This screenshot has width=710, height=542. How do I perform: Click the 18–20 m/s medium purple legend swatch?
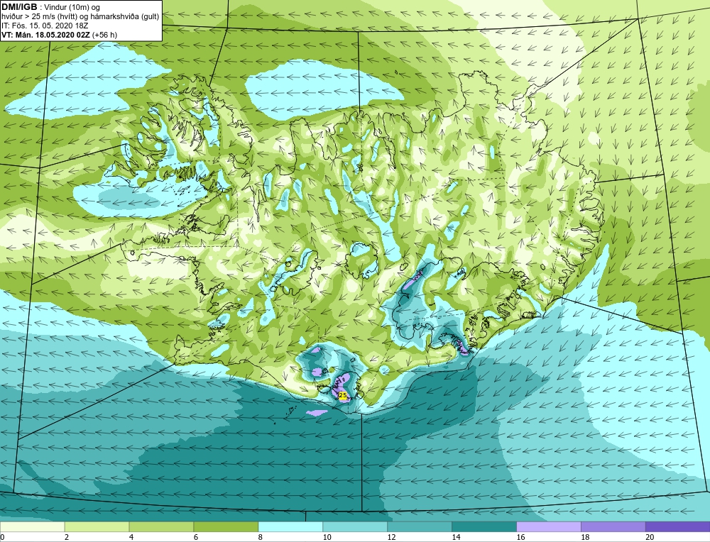coord(613,527)
